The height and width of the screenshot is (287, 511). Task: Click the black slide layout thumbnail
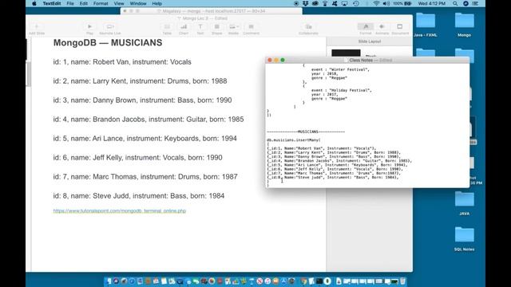tap(346, 53)
